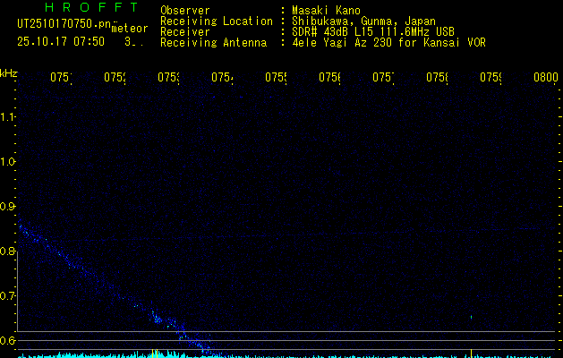Screen dimensions: 563x358
Task: Click the 0758 time axis label
Action: coord(437,77)
